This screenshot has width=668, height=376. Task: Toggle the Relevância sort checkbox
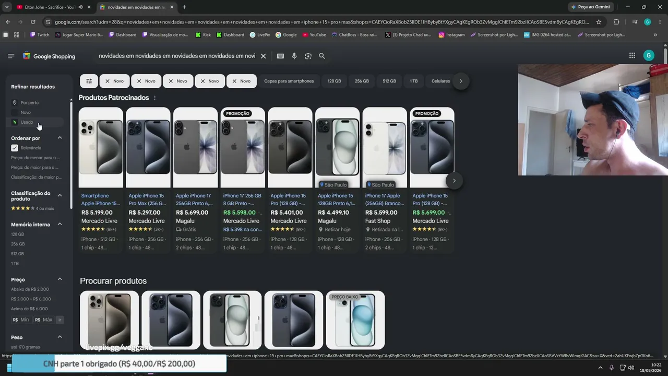tap(15, 148)
